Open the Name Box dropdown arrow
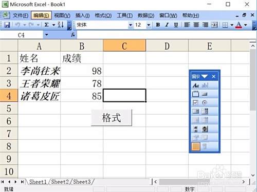 pos(47,35)
